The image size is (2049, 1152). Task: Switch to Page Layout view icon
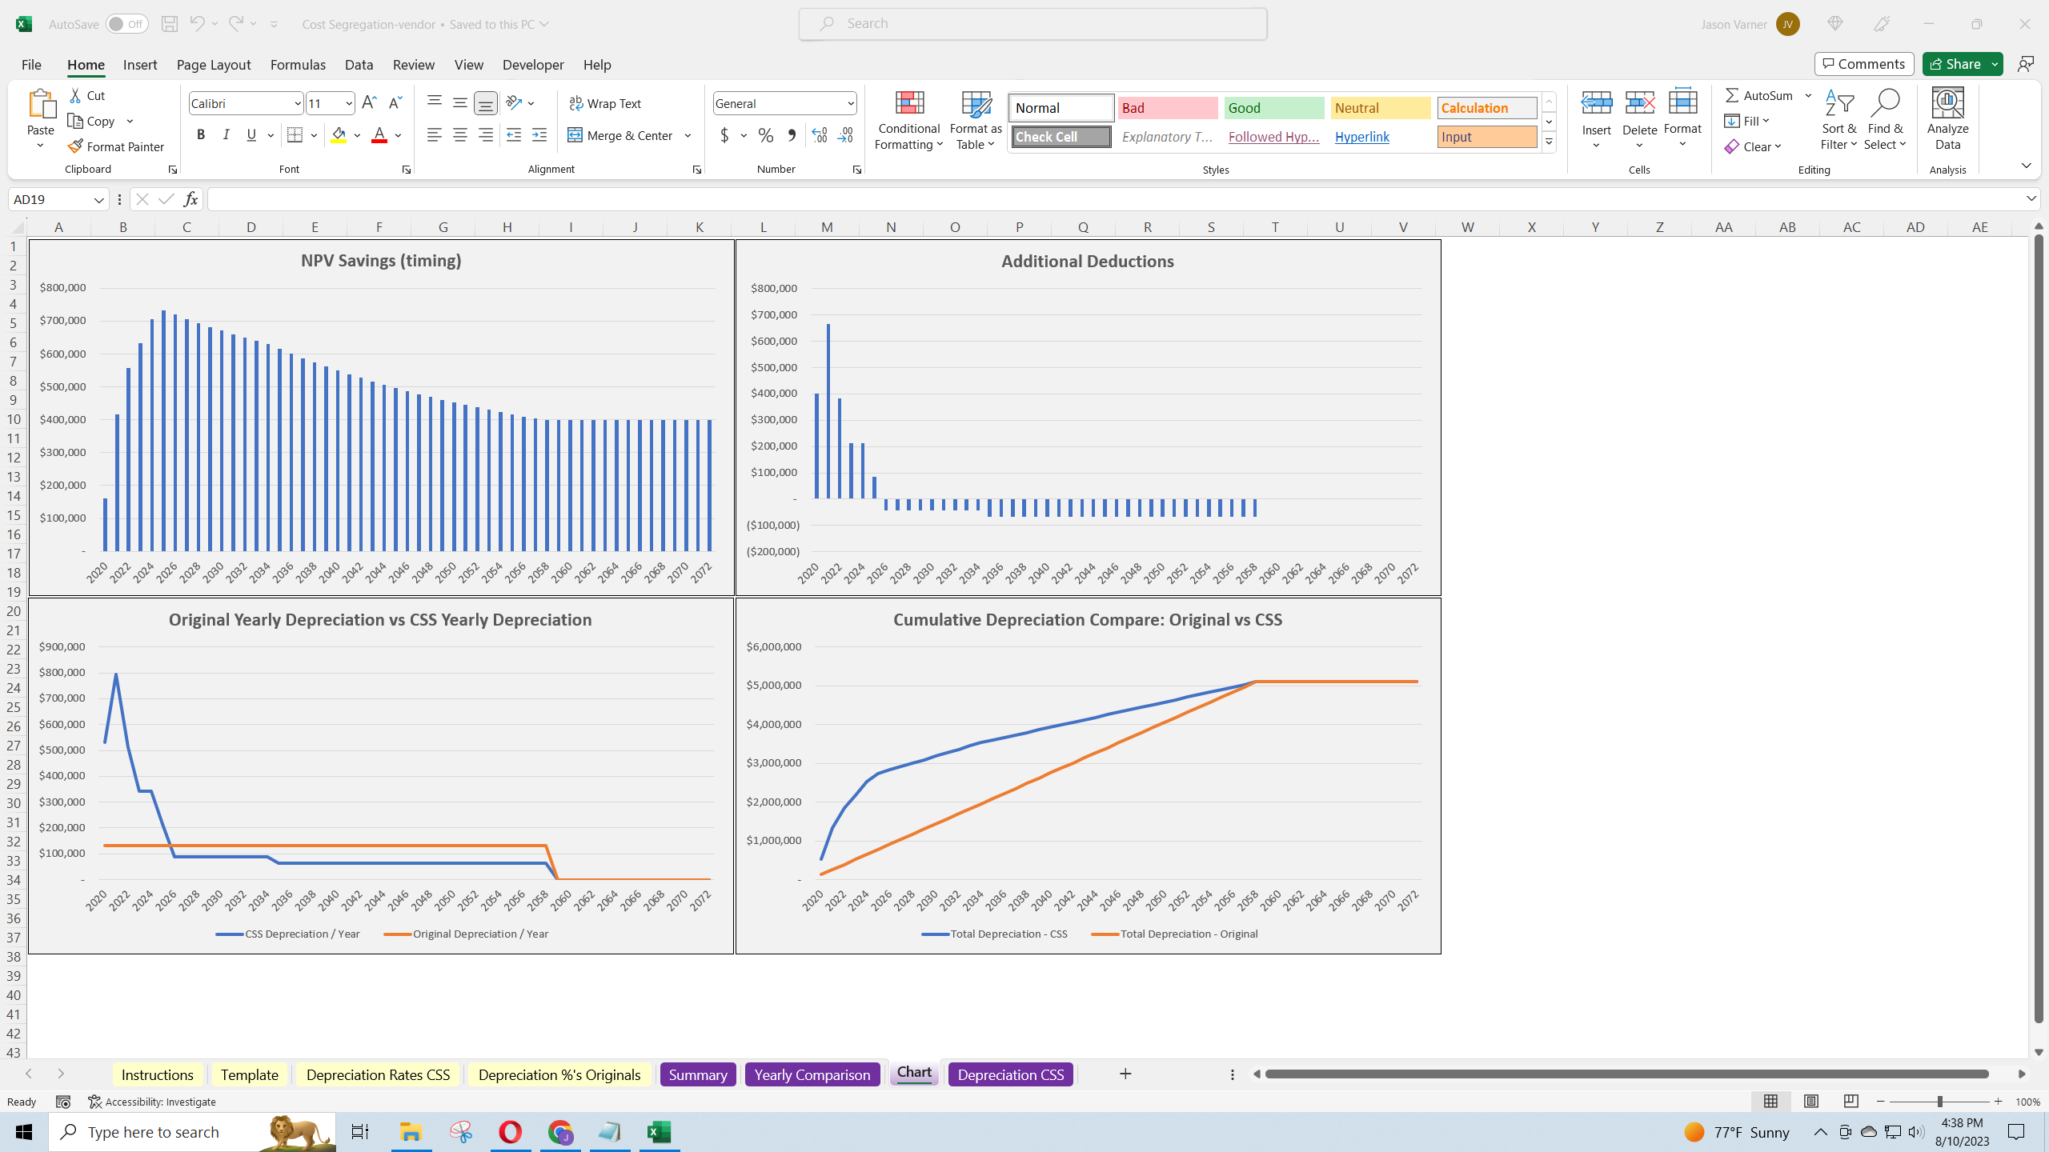[x=1811, y=1102]
